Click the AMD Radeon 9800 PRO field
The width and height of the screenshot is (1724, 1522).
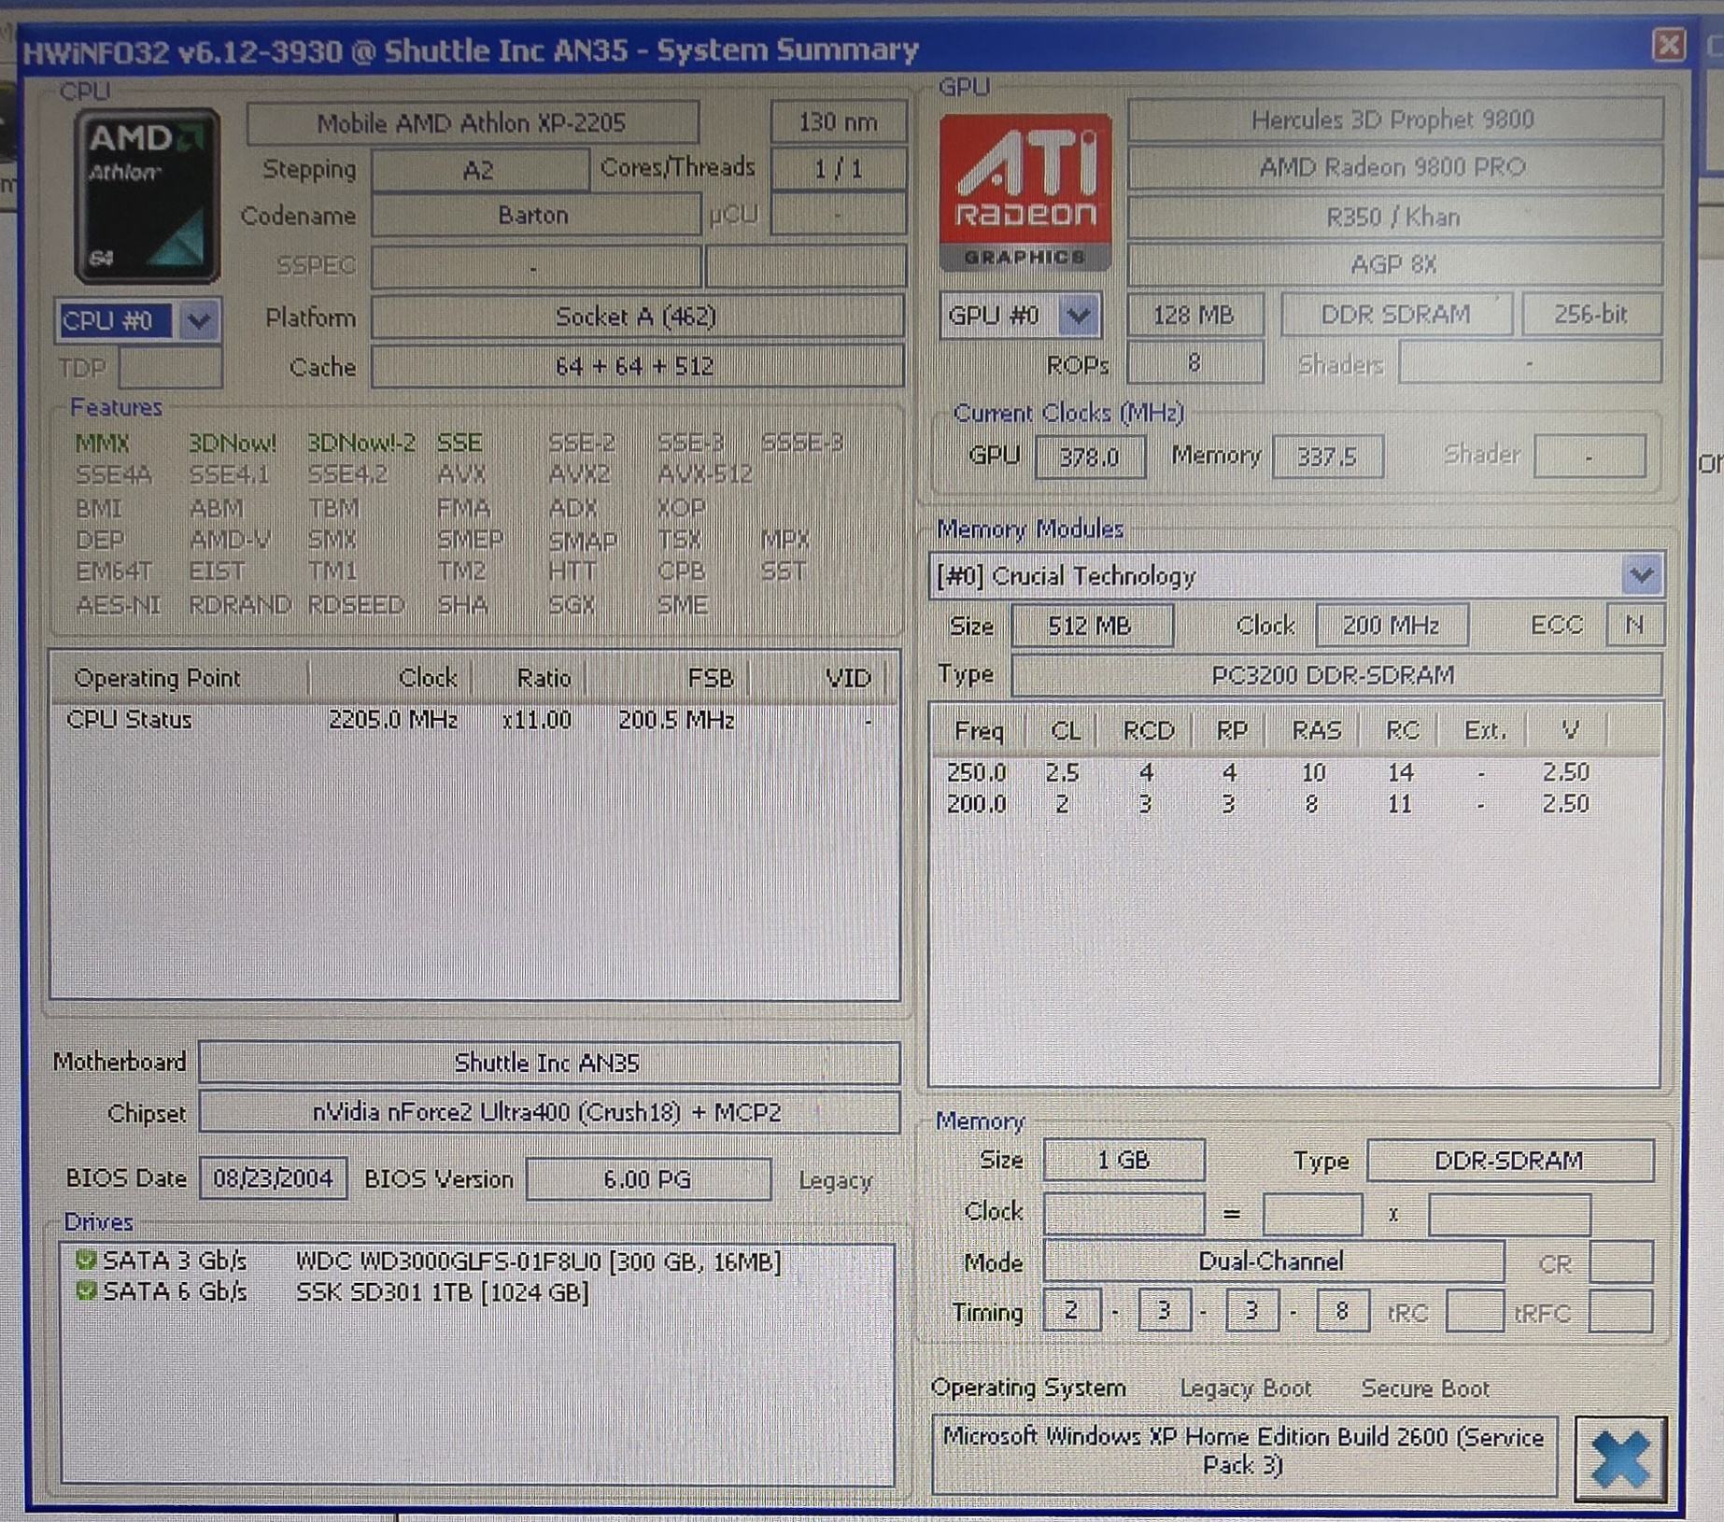click(1393, 167)
